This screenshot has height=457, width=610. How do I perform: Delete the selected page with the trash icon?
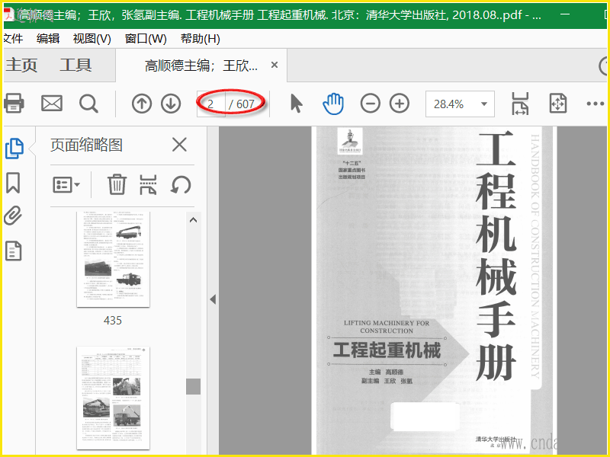point(117,184)
